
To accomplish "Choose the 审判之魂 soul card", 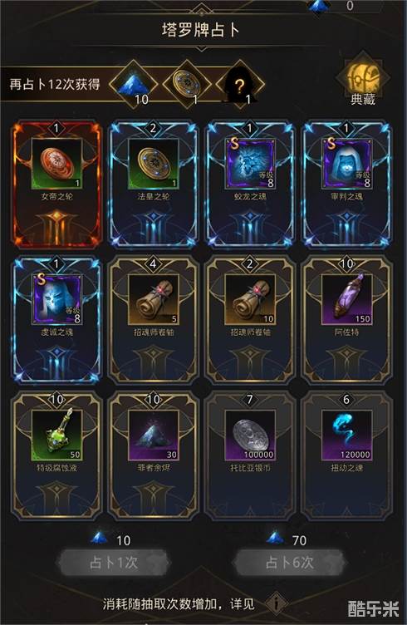I will pyautogui.click(x=346, y=184).
